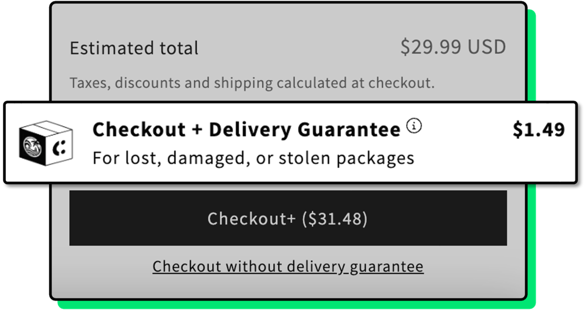Image resolution: width=586 pixels, height=310 pixels.
Task: Click the $31.48 total inside the checkout button
Action: pyautogui.click(x=335, y=219)
